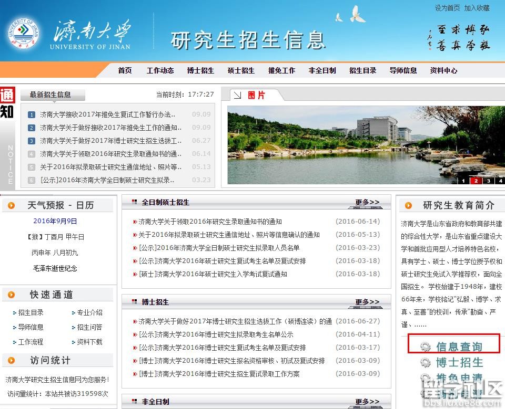Click the gear icon beside 博士招生 sidebar link
Viewport: 505px width, 409px height.
click(x=426, y=363)
